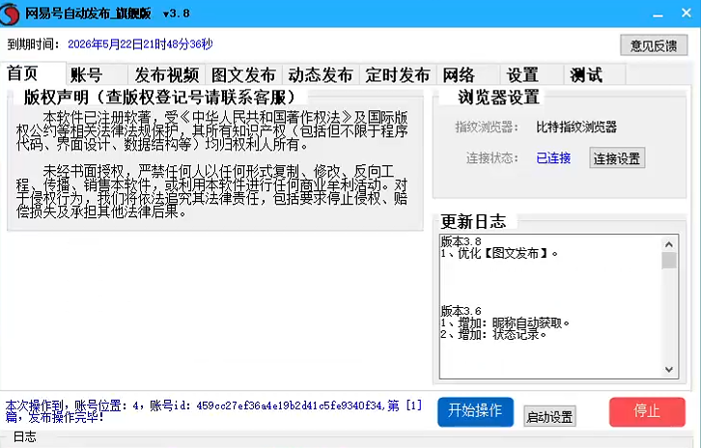
Task: Open 连接设置 for the browser
Action: (617, 157)
